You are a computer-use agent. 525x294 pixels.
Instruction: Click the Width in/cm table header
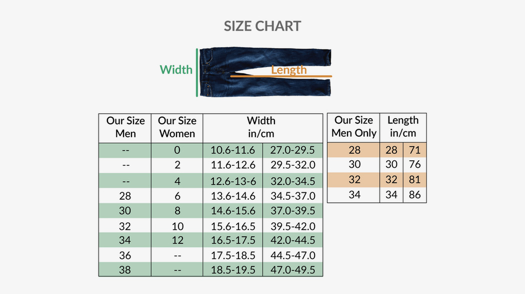point(261,127)
